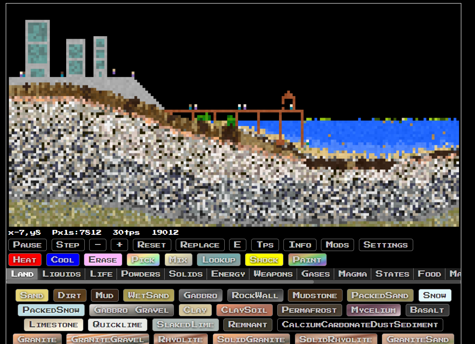Switch to the Powders category tab
The height and width of the screenshot is (344, 475).
140,274
